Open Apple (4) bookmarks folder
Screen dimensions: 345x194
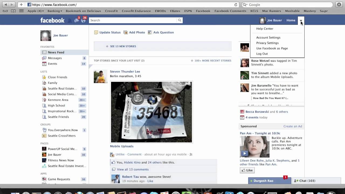(x=36, y=11)
